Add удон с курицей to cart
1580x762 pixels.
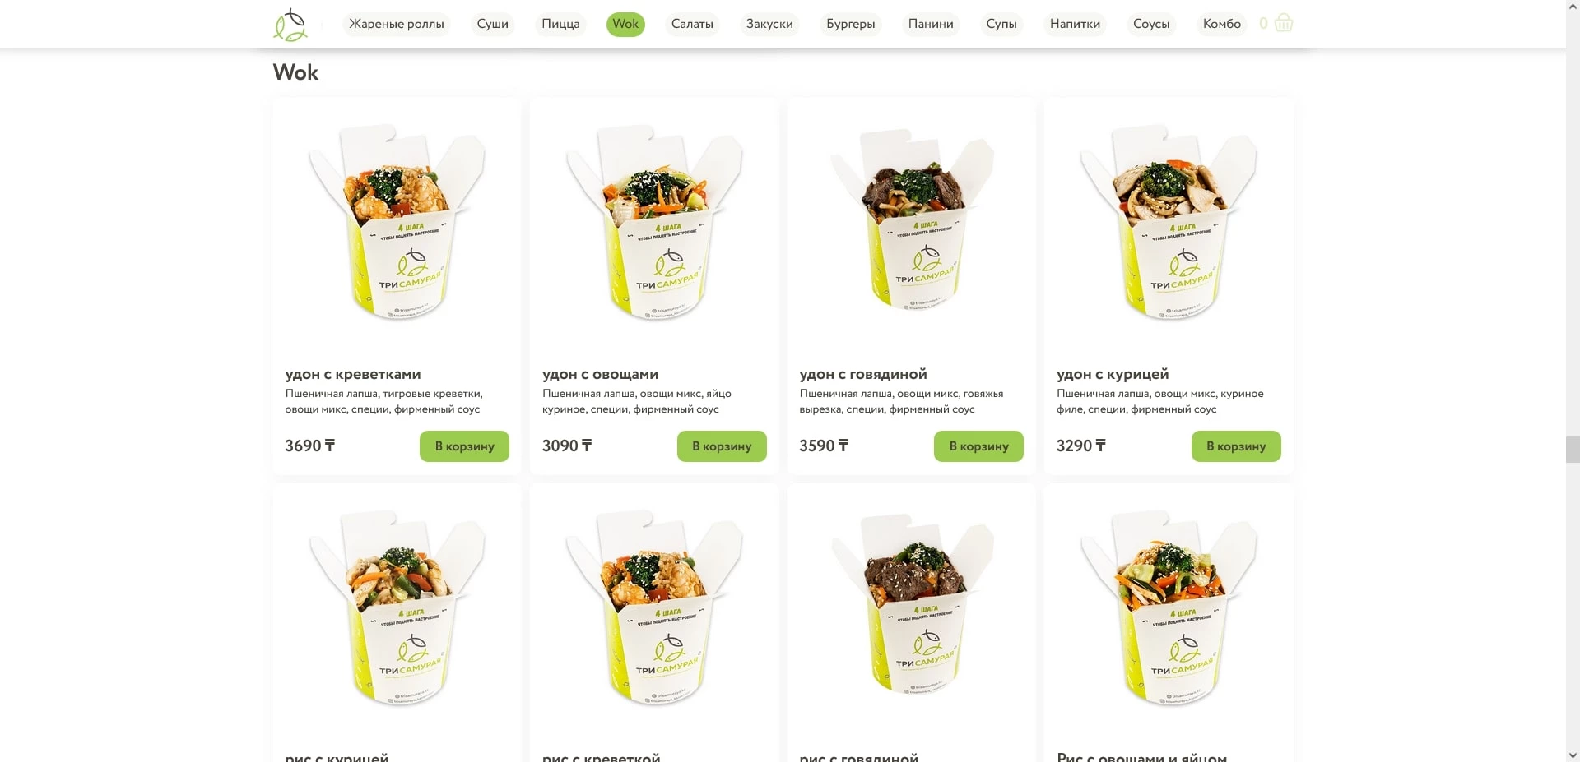click(x=1236, y=446)
